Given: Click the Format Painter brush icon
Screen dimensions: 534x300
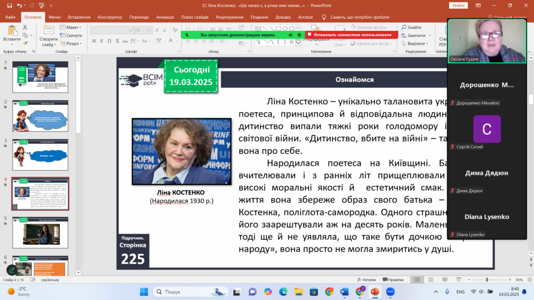Looking at the screenshot, I should (25, 44).
